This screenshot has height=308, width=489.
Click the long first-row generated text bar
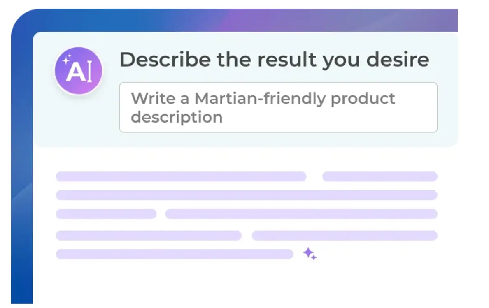click(181, 176)
